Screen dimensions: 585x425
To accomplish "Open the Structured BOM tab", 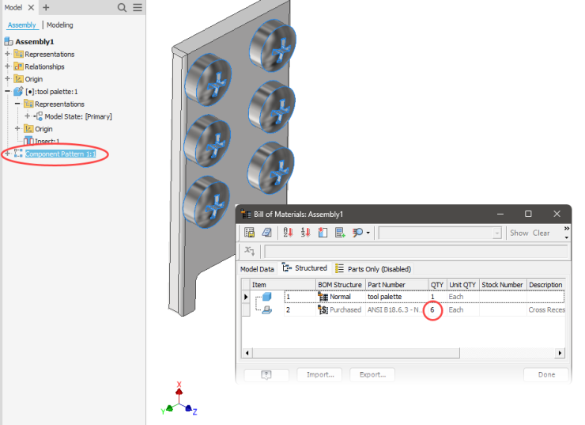I will pos(305,268).
